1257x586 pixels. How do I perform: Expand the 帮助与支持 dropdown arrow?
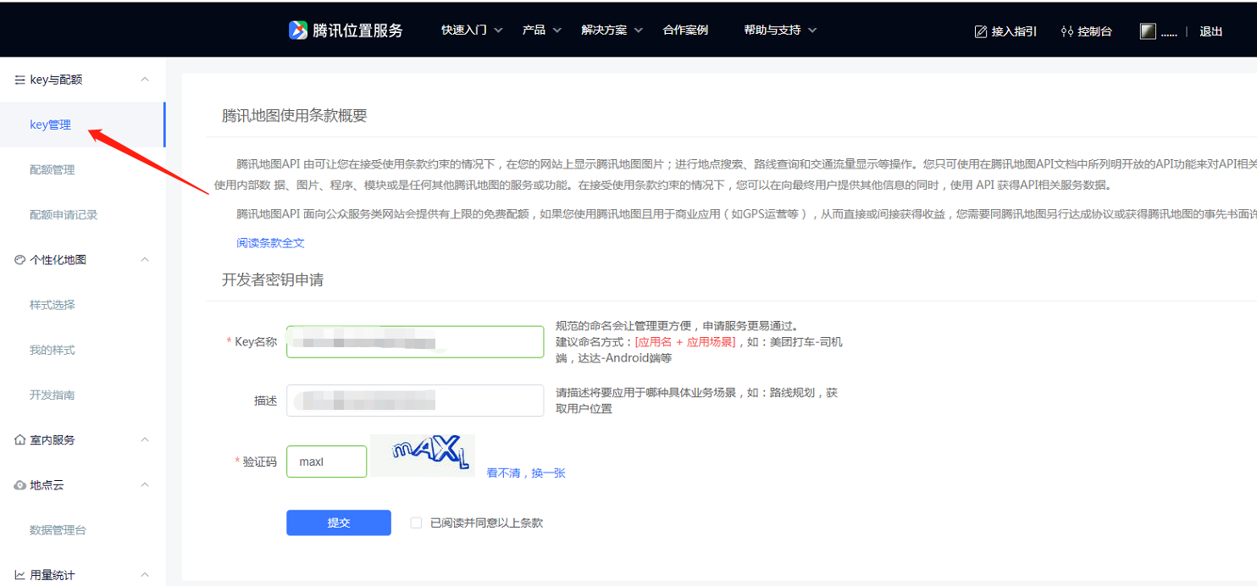812,30
